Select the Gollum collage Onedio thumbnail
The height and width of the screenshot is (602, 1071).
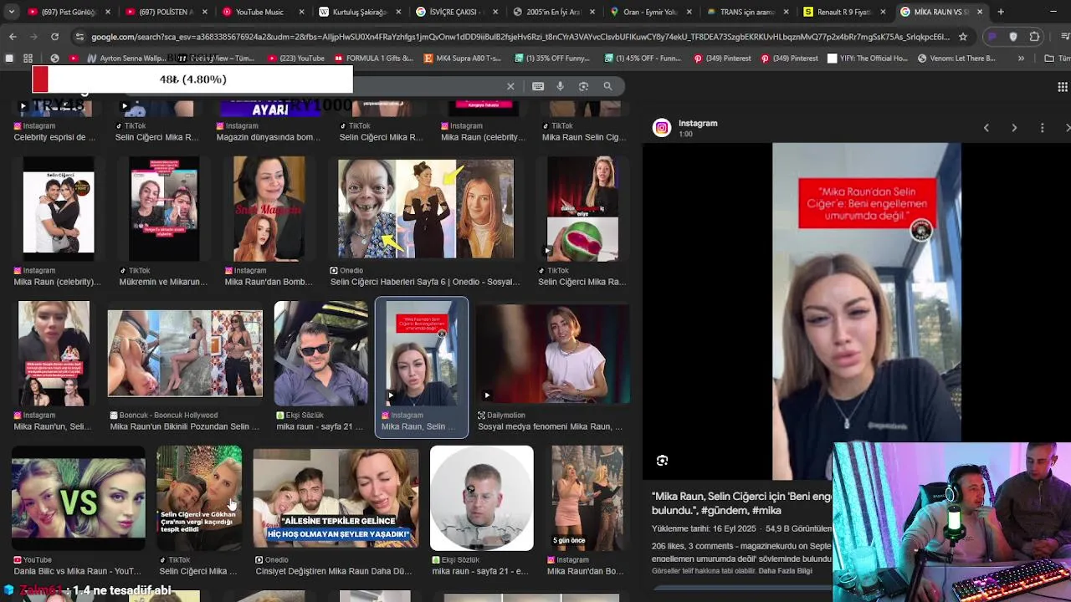[x=425, y=209]
